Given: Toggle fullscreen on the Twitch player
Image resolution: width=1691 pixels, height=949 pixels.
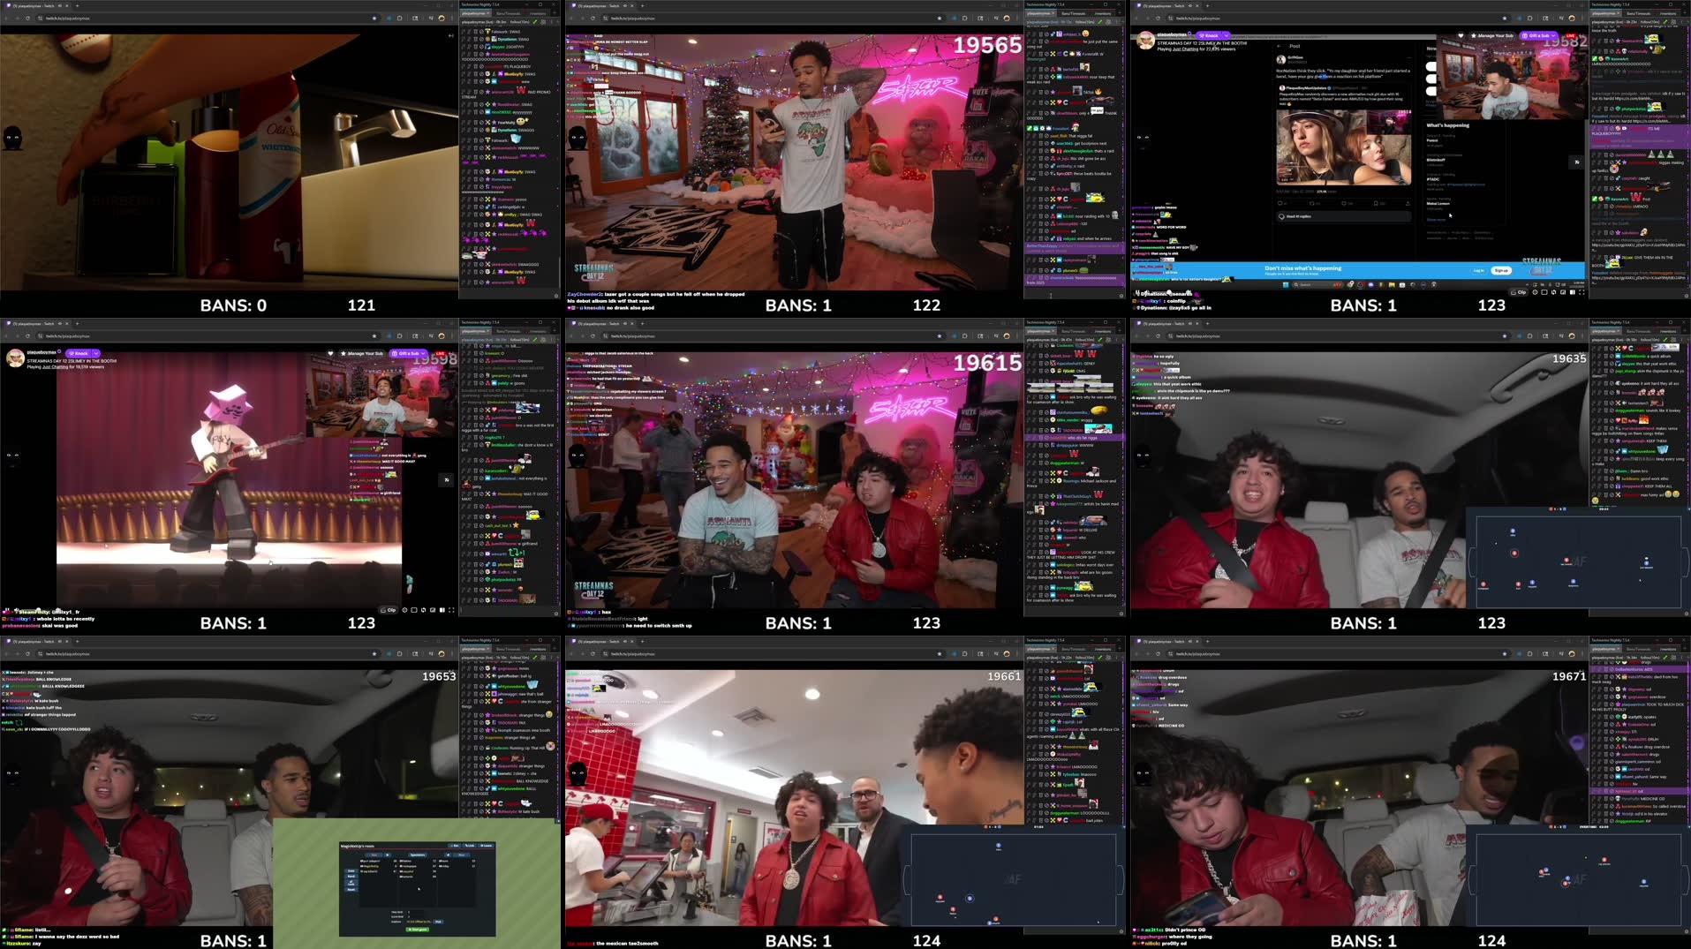Looking at the screenshot, I should click(x=451, y=610).
